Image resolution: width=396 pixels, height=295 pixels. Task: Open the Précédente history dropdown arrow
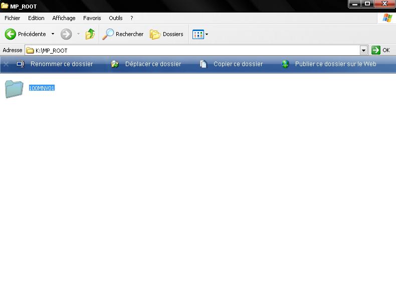pyautogui.click(x=53, y=34)
